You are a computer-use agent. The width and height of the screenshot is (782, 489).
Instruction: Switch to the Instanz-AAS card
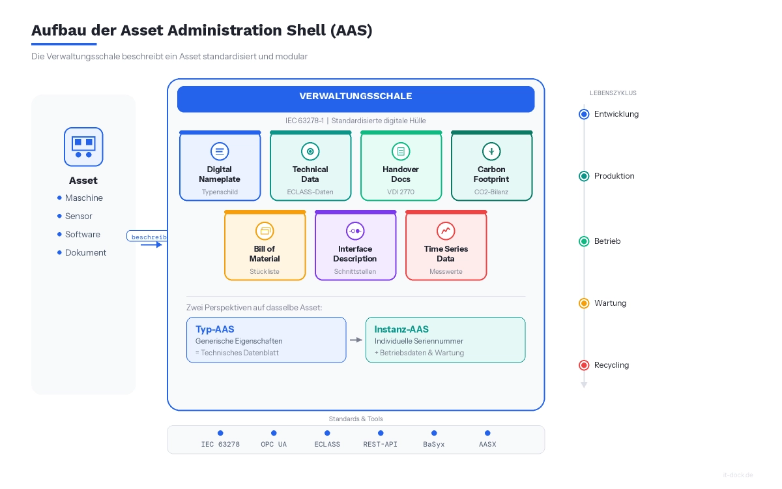point(445,340)
